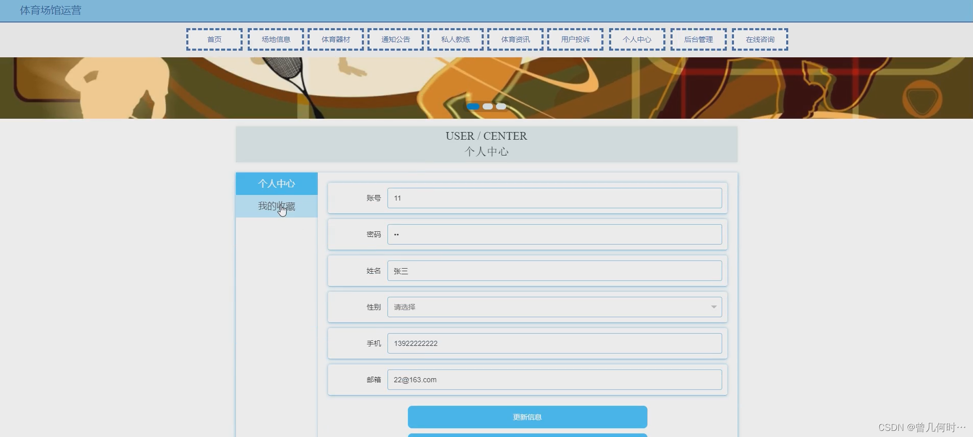Image resolution: width=973 pixels, height=437 pixels.
Task: Open the 性别 请选择 dropdown
Action: pyautogui.click(x=555, y=307)
